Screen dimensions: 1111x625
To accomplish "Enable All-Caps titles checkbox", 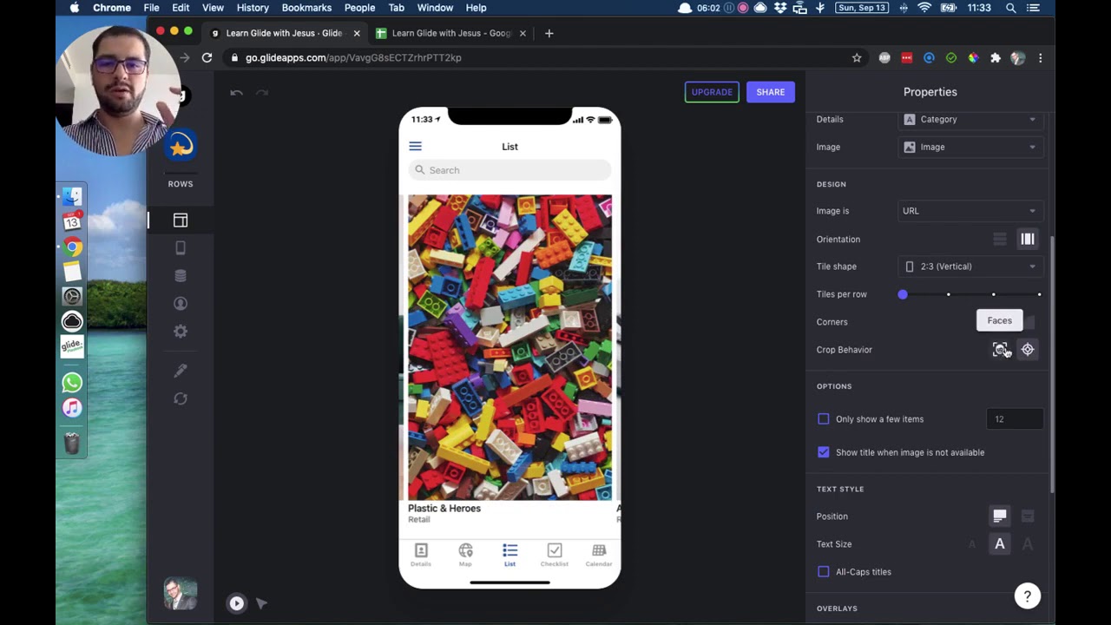I will coord(824,572).
